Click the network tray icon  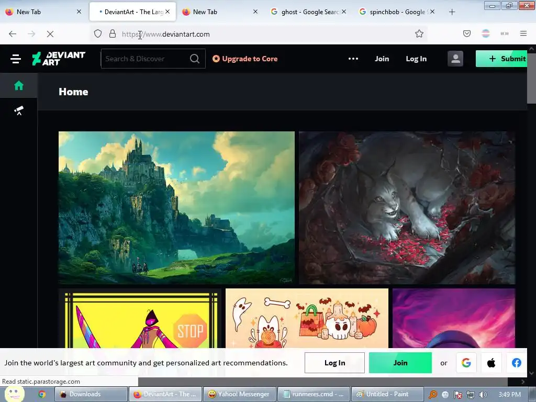coord(471,395)
